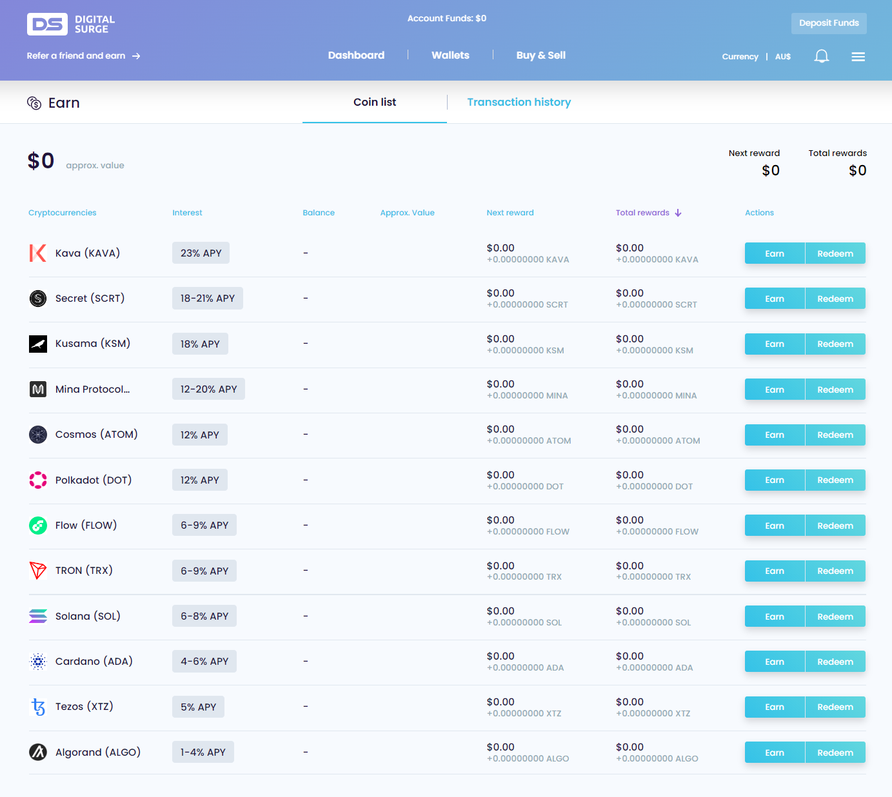Click Earn for Polkadot (DOT)
The width and height of the screenshot is (892, 797).
tap(775, 480)
